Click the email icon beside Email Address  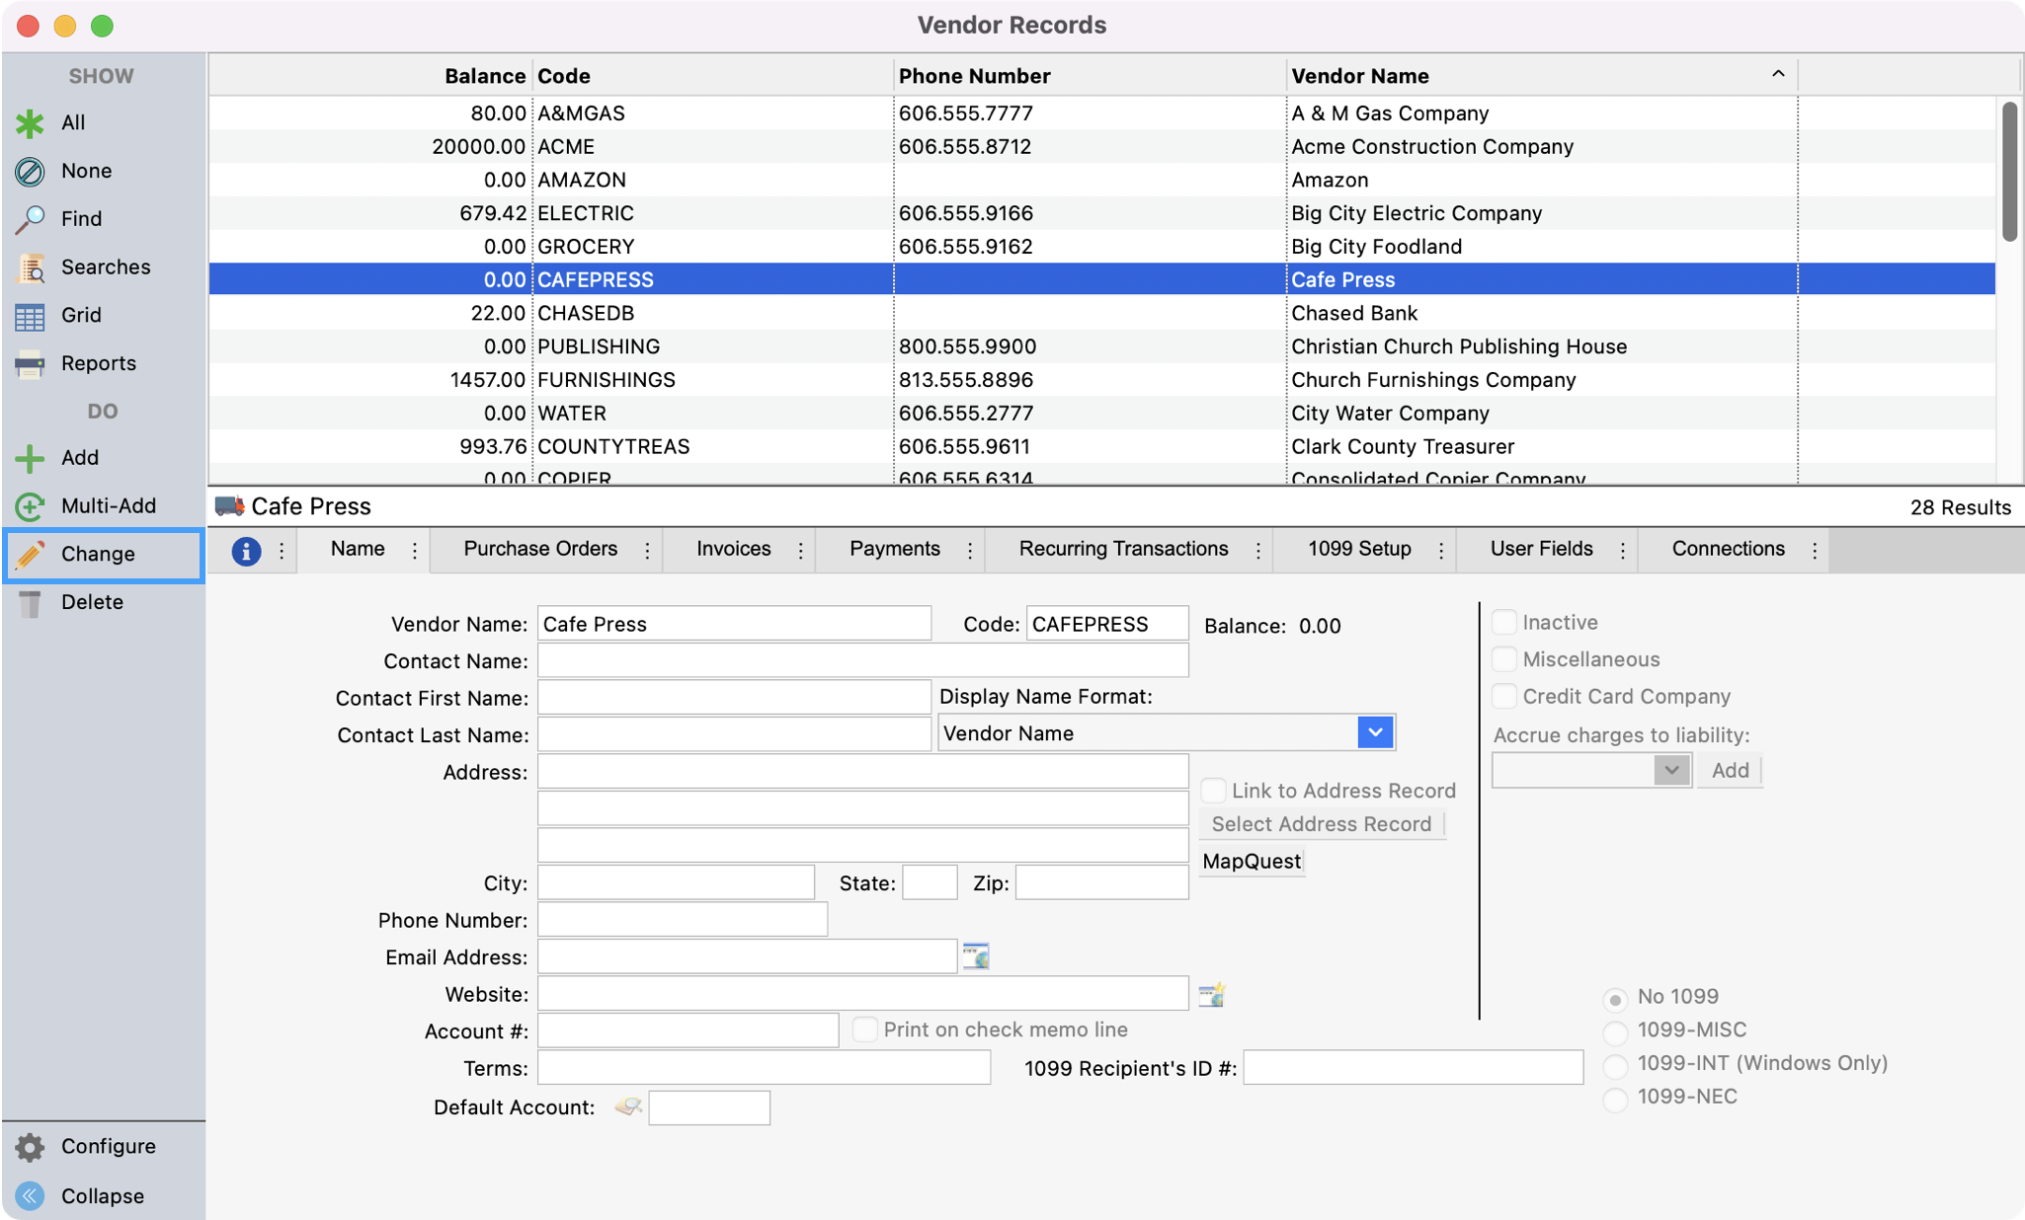coord(976,956)
